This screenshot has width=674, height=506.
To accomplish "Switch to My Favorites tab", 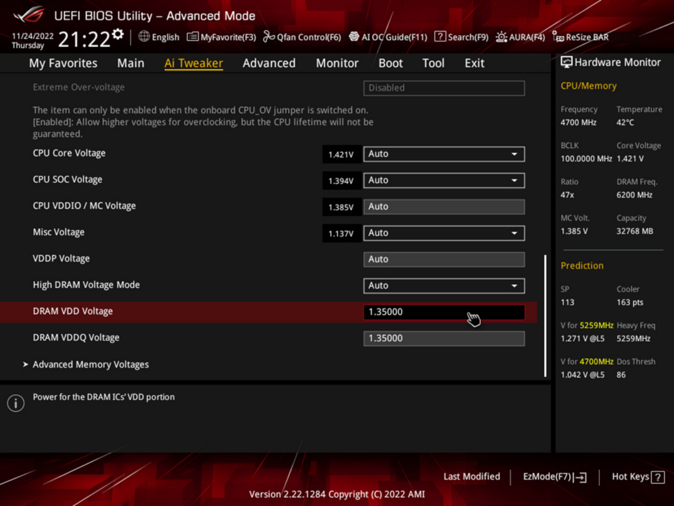I will click(63, 63).
